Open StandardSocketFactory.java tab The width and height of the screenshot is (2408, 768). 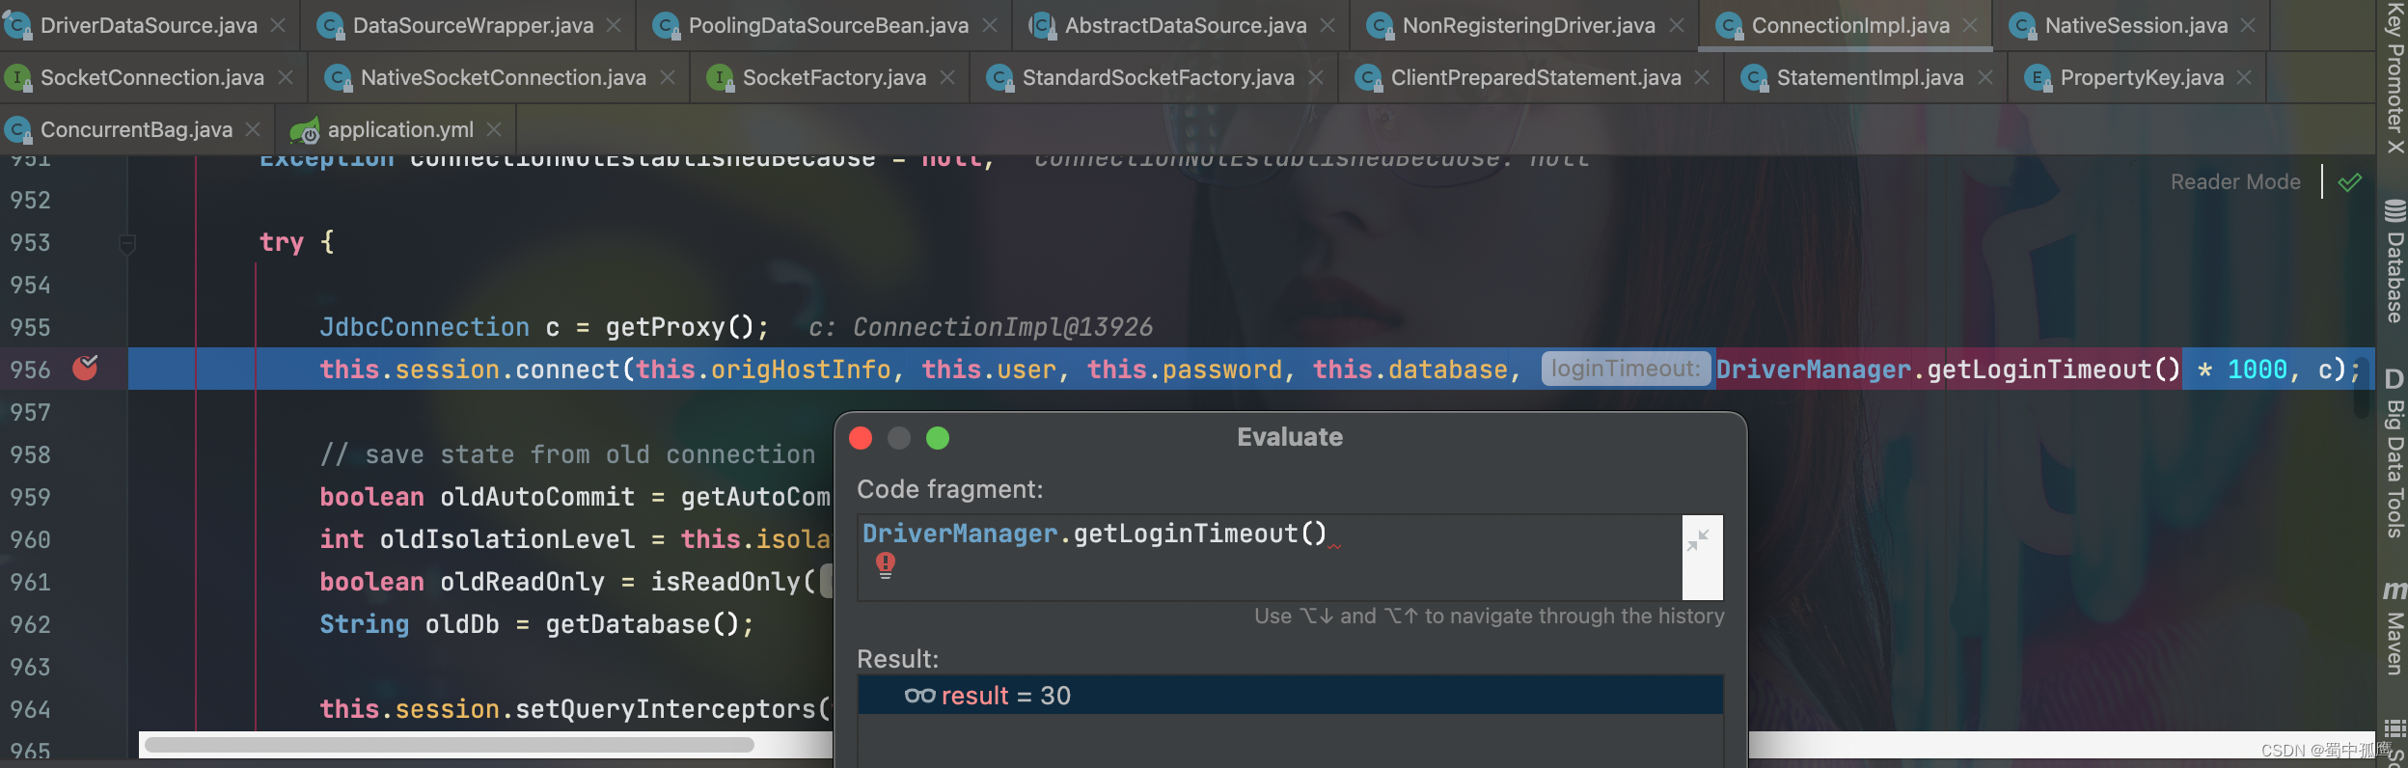[x=1158, y=77]
